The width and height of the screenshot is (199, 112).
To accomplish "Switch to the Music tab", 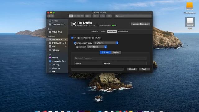I will pyautogui.click(x=103, y=32).
